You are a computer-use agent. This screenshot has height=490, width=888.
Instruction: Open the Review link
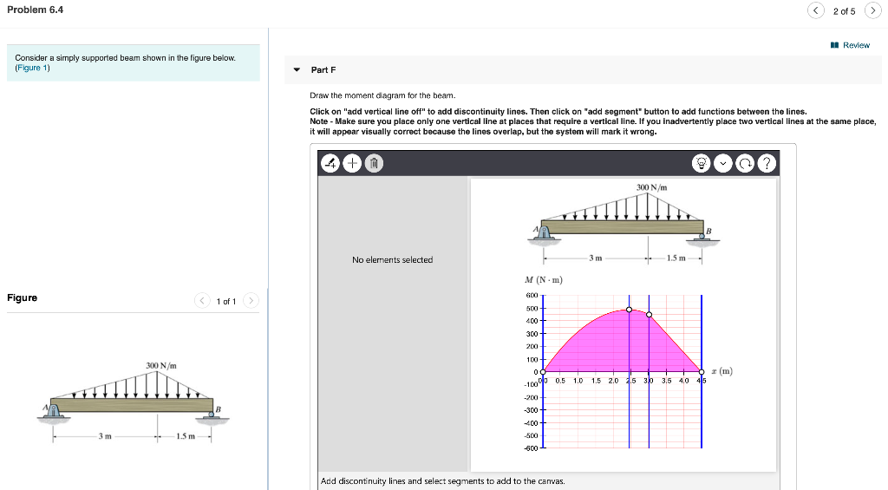(850, 45)
